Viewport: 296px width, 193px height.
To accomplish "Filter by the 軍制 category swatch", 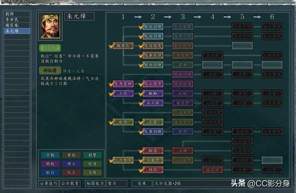I will 71,155.
